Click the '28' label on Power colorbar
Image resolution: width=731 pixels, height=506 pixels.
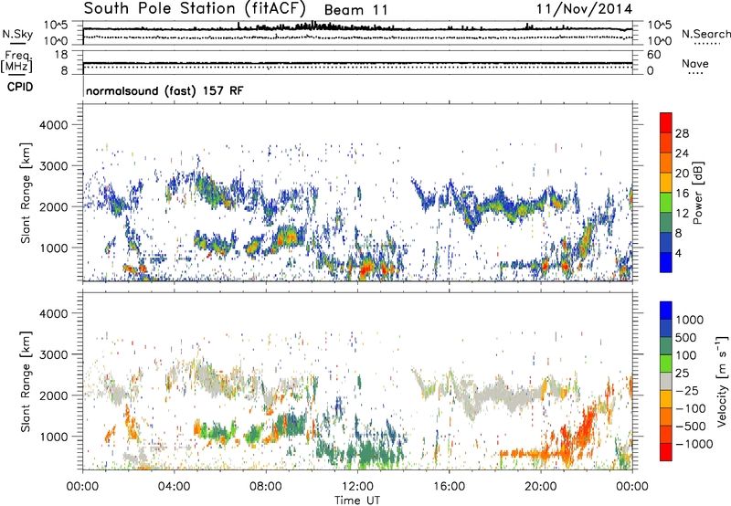point(682,133)
